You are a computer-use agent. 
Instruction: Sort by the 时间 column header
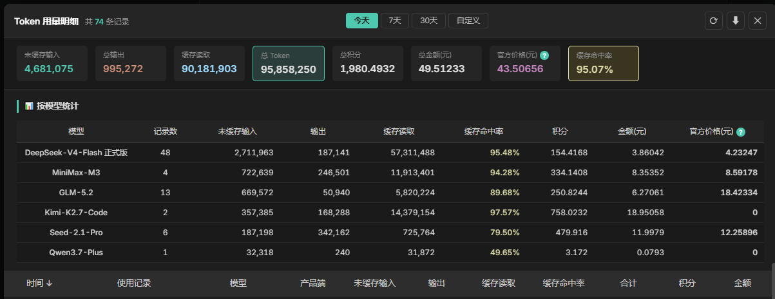click(x=39, y=283)
